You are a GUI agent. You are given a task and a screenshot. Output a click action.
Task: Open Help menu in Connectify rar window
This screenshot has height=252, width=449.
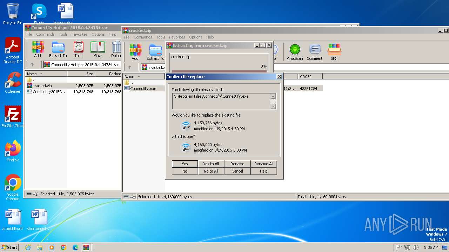113,34
